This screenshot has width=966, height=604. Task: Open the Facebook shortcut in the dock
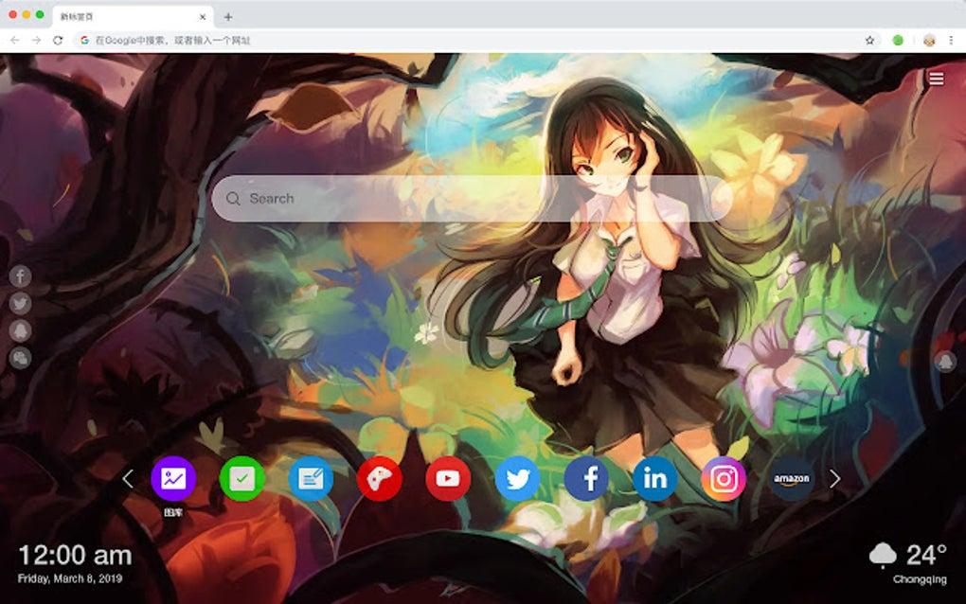586,478
